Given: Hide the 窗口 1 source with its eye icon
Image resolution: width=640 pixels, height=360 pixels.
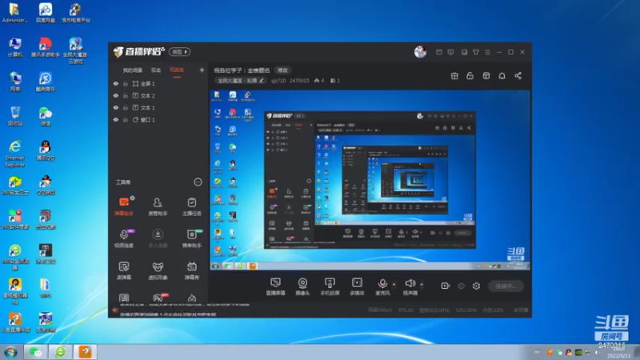Looking at the screenshot, I should click(x=115, y=119).
